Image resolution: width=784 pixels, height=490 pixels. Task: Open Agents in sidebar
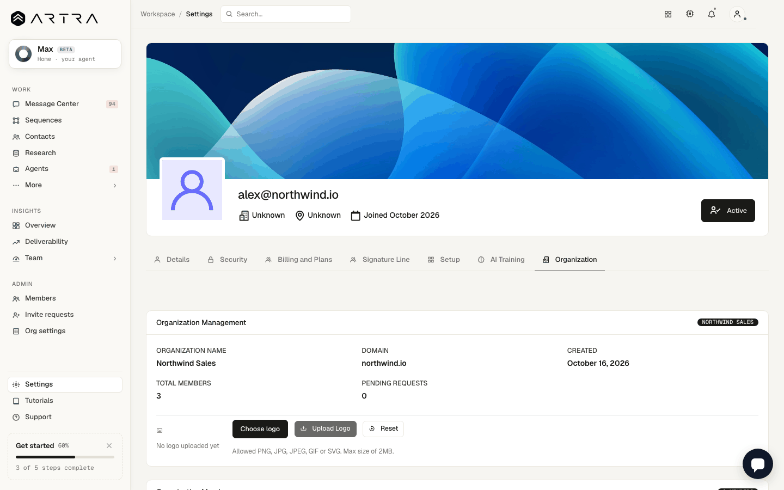click(65, 169)
